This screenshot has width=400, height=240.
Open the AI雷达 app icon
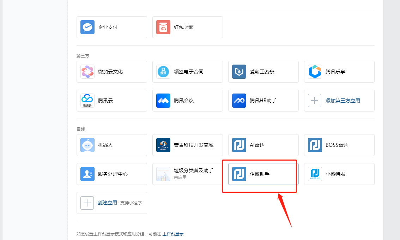[x=239, y=145]
